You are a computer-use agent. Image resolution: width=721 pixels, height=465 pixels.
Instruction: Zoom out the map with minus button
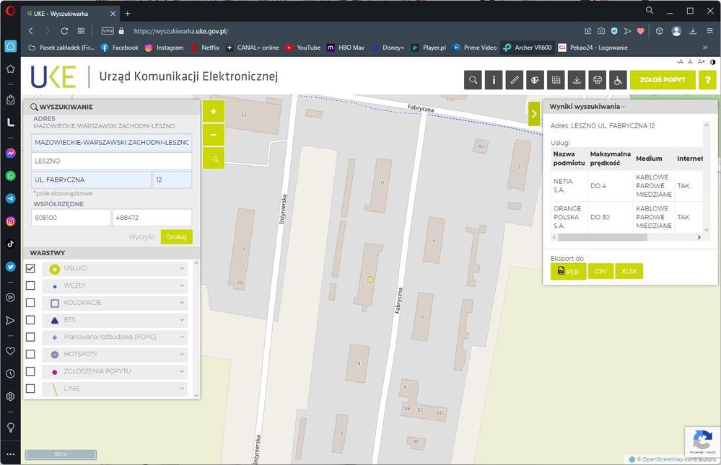pyautogui.click(x=214, y=135)
